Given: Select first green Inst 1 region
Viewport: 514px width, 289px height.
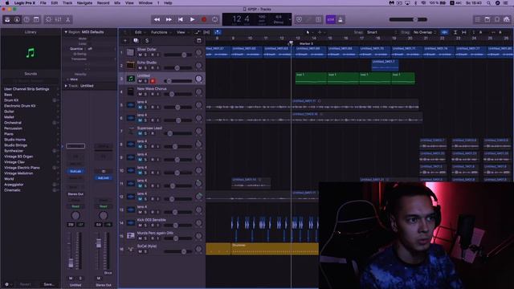Looking at the screenshot, I should click(x=311, y=79).
